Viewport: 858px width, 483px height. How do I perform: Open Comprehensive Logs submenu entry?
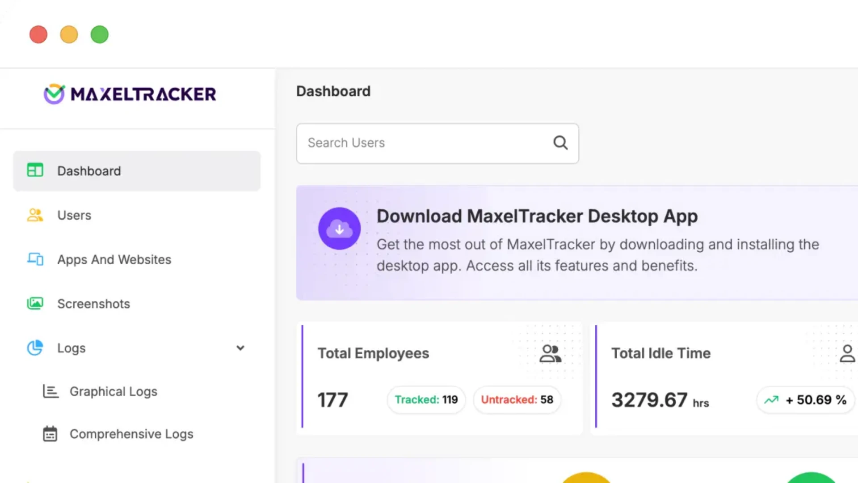131,434
